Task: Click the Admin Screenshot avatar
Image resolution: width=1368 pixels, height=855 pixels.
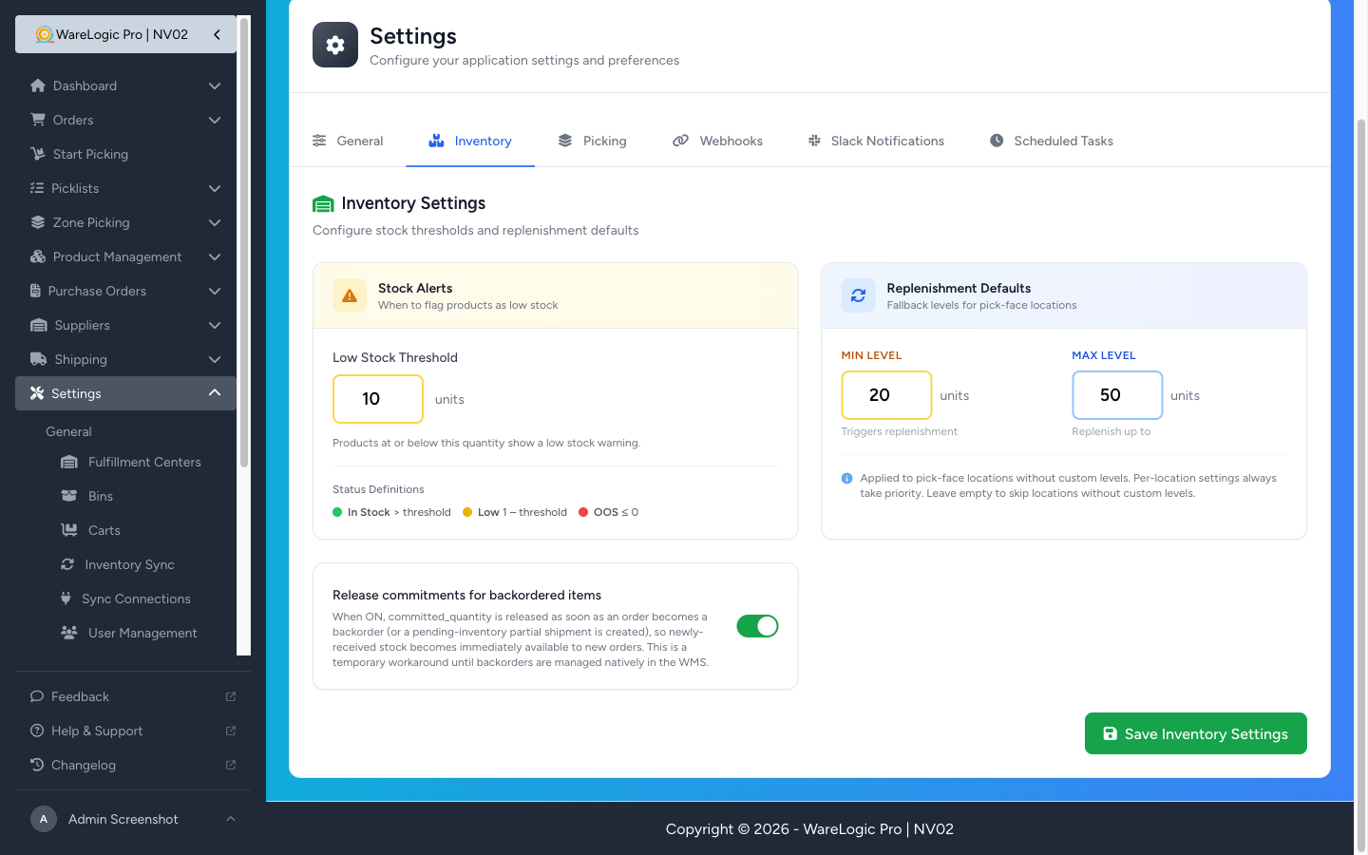Action: tap(44, 819)
